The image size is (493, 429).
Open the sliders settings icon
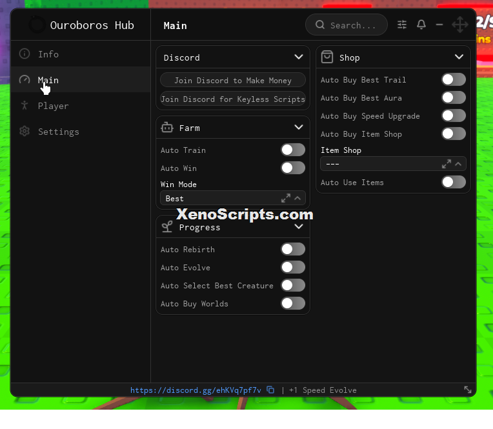pyautogui.click(x=402, y=25)
